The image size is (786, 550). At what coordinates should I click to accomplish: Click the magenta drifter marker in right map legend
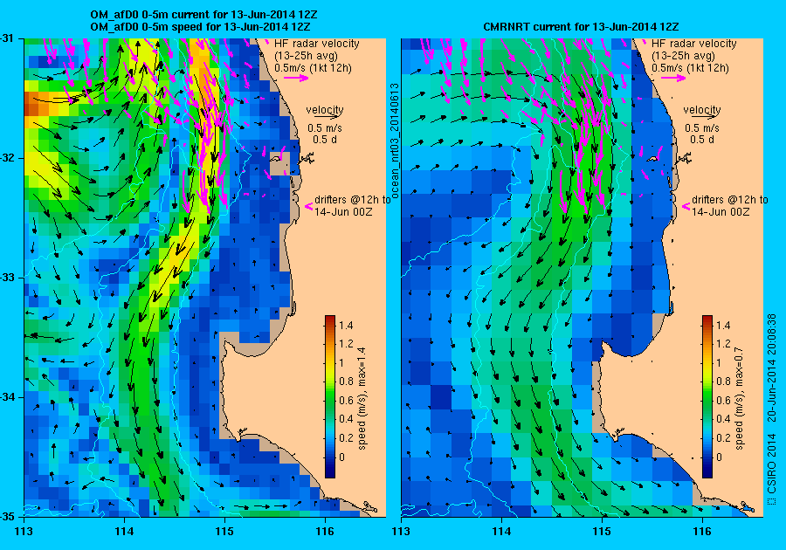click(686, 206)
